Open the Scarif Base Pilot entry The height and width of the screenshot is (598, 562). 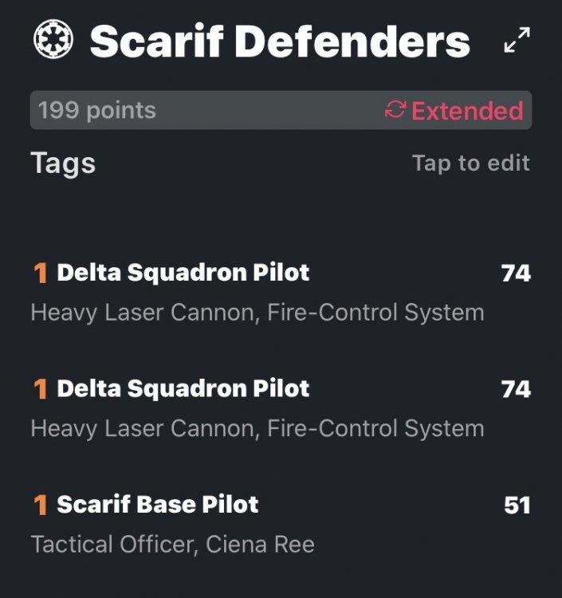click(157, 504)
